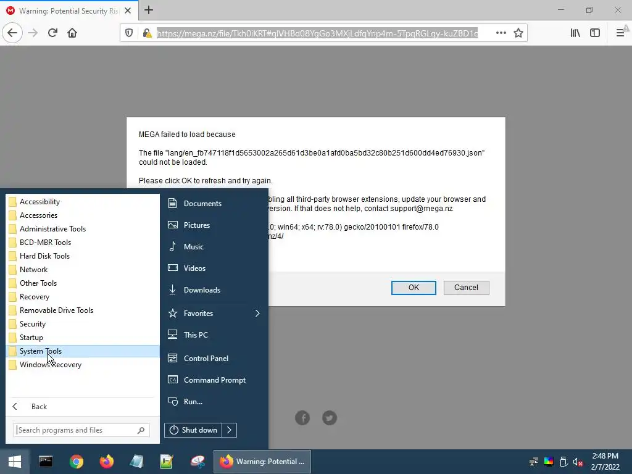Launch Command Prompt from start menu
This screenshot has height=474, width=632.
tap(214, 380)
